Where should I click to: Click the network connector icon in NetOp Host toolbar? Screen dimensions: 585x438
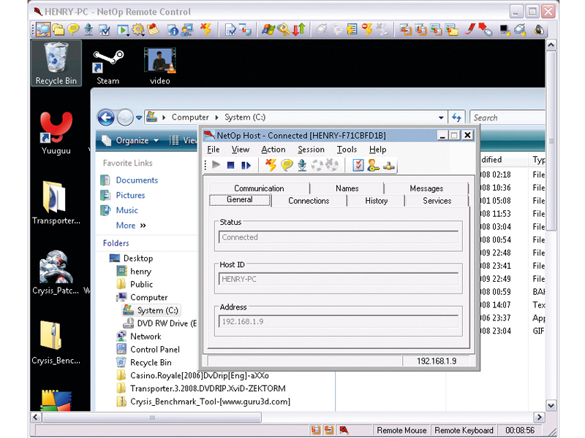coord(388,166)
